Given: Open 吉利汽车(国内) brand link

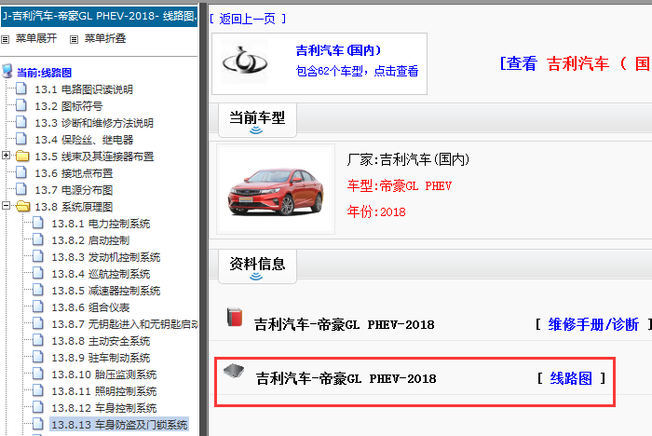Looking at the screenshot, I should tap(338, 50).
